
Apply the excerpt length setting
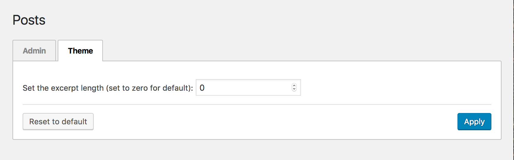coord(474,122)
